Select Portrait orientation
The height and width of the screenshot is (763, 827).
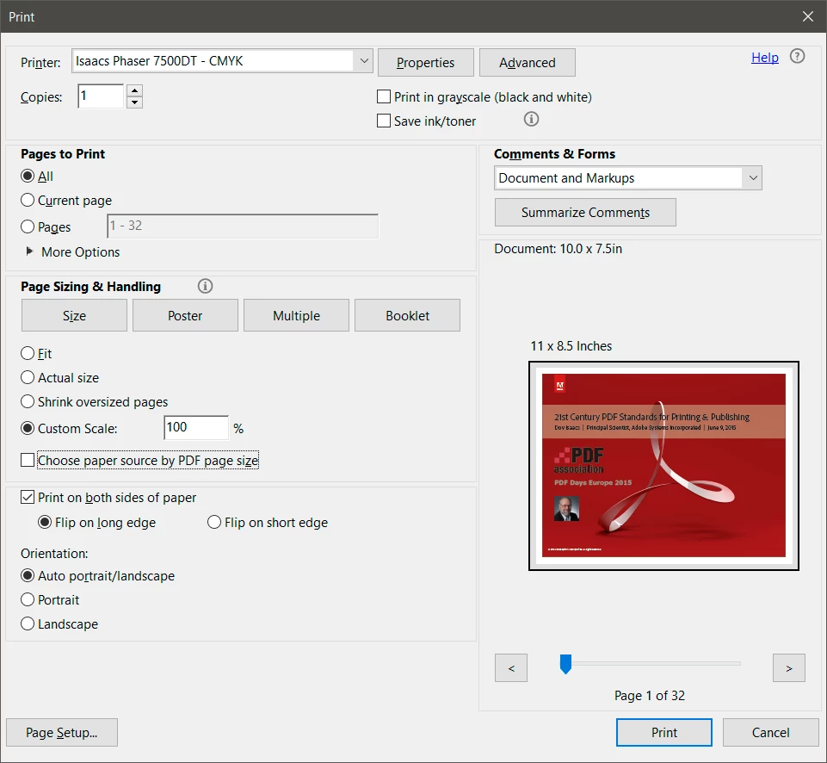[28, 600]
